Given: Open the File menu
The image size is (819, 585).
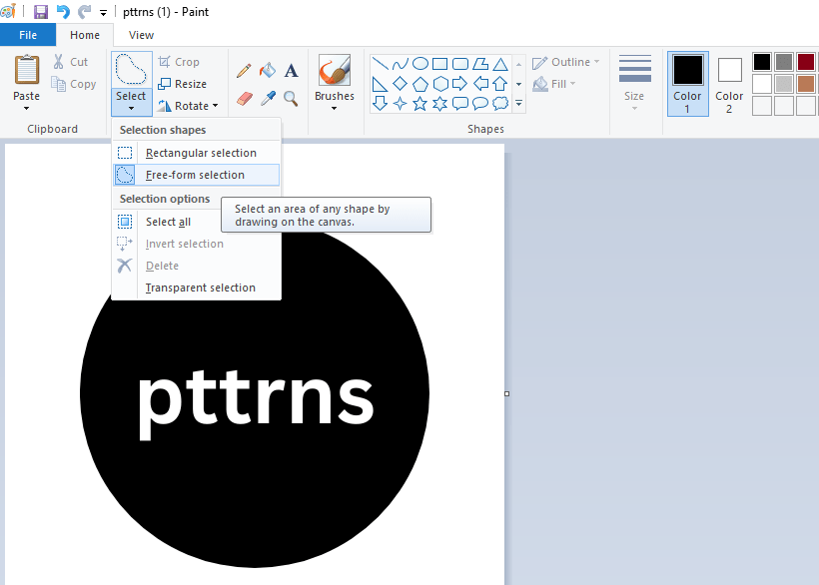Looking at the screenshot, I should (x=28, y=34).
